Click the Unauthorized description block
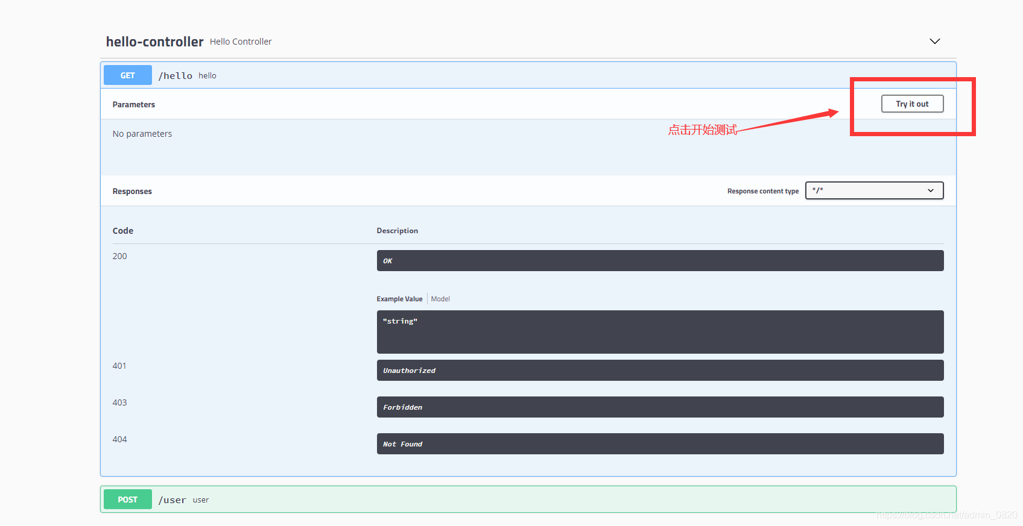The image size is (1023, 526). coord(660,371)
